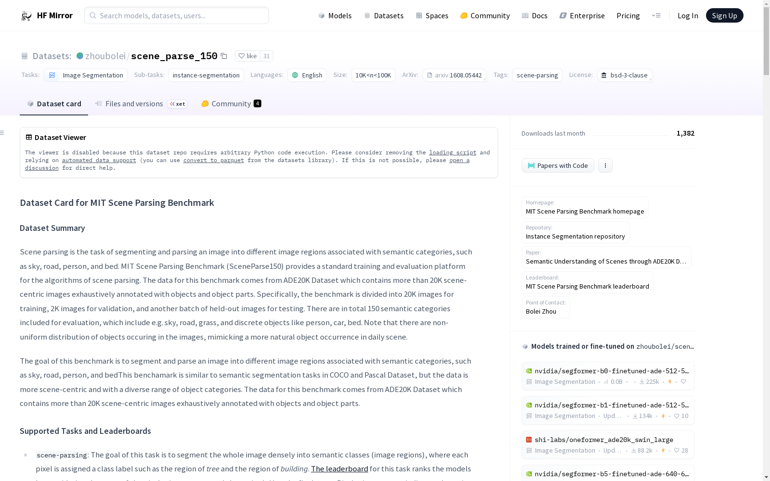Open shi-labs/oneformer_ade20k_swin_large model
The height and width of the screenshot is (481, 770).
click(608, 445)
